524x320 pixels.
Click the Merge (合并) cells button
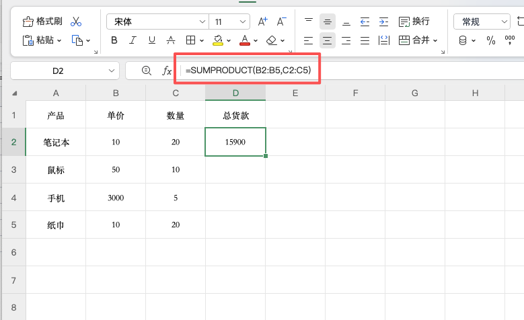tap(417, 40)
